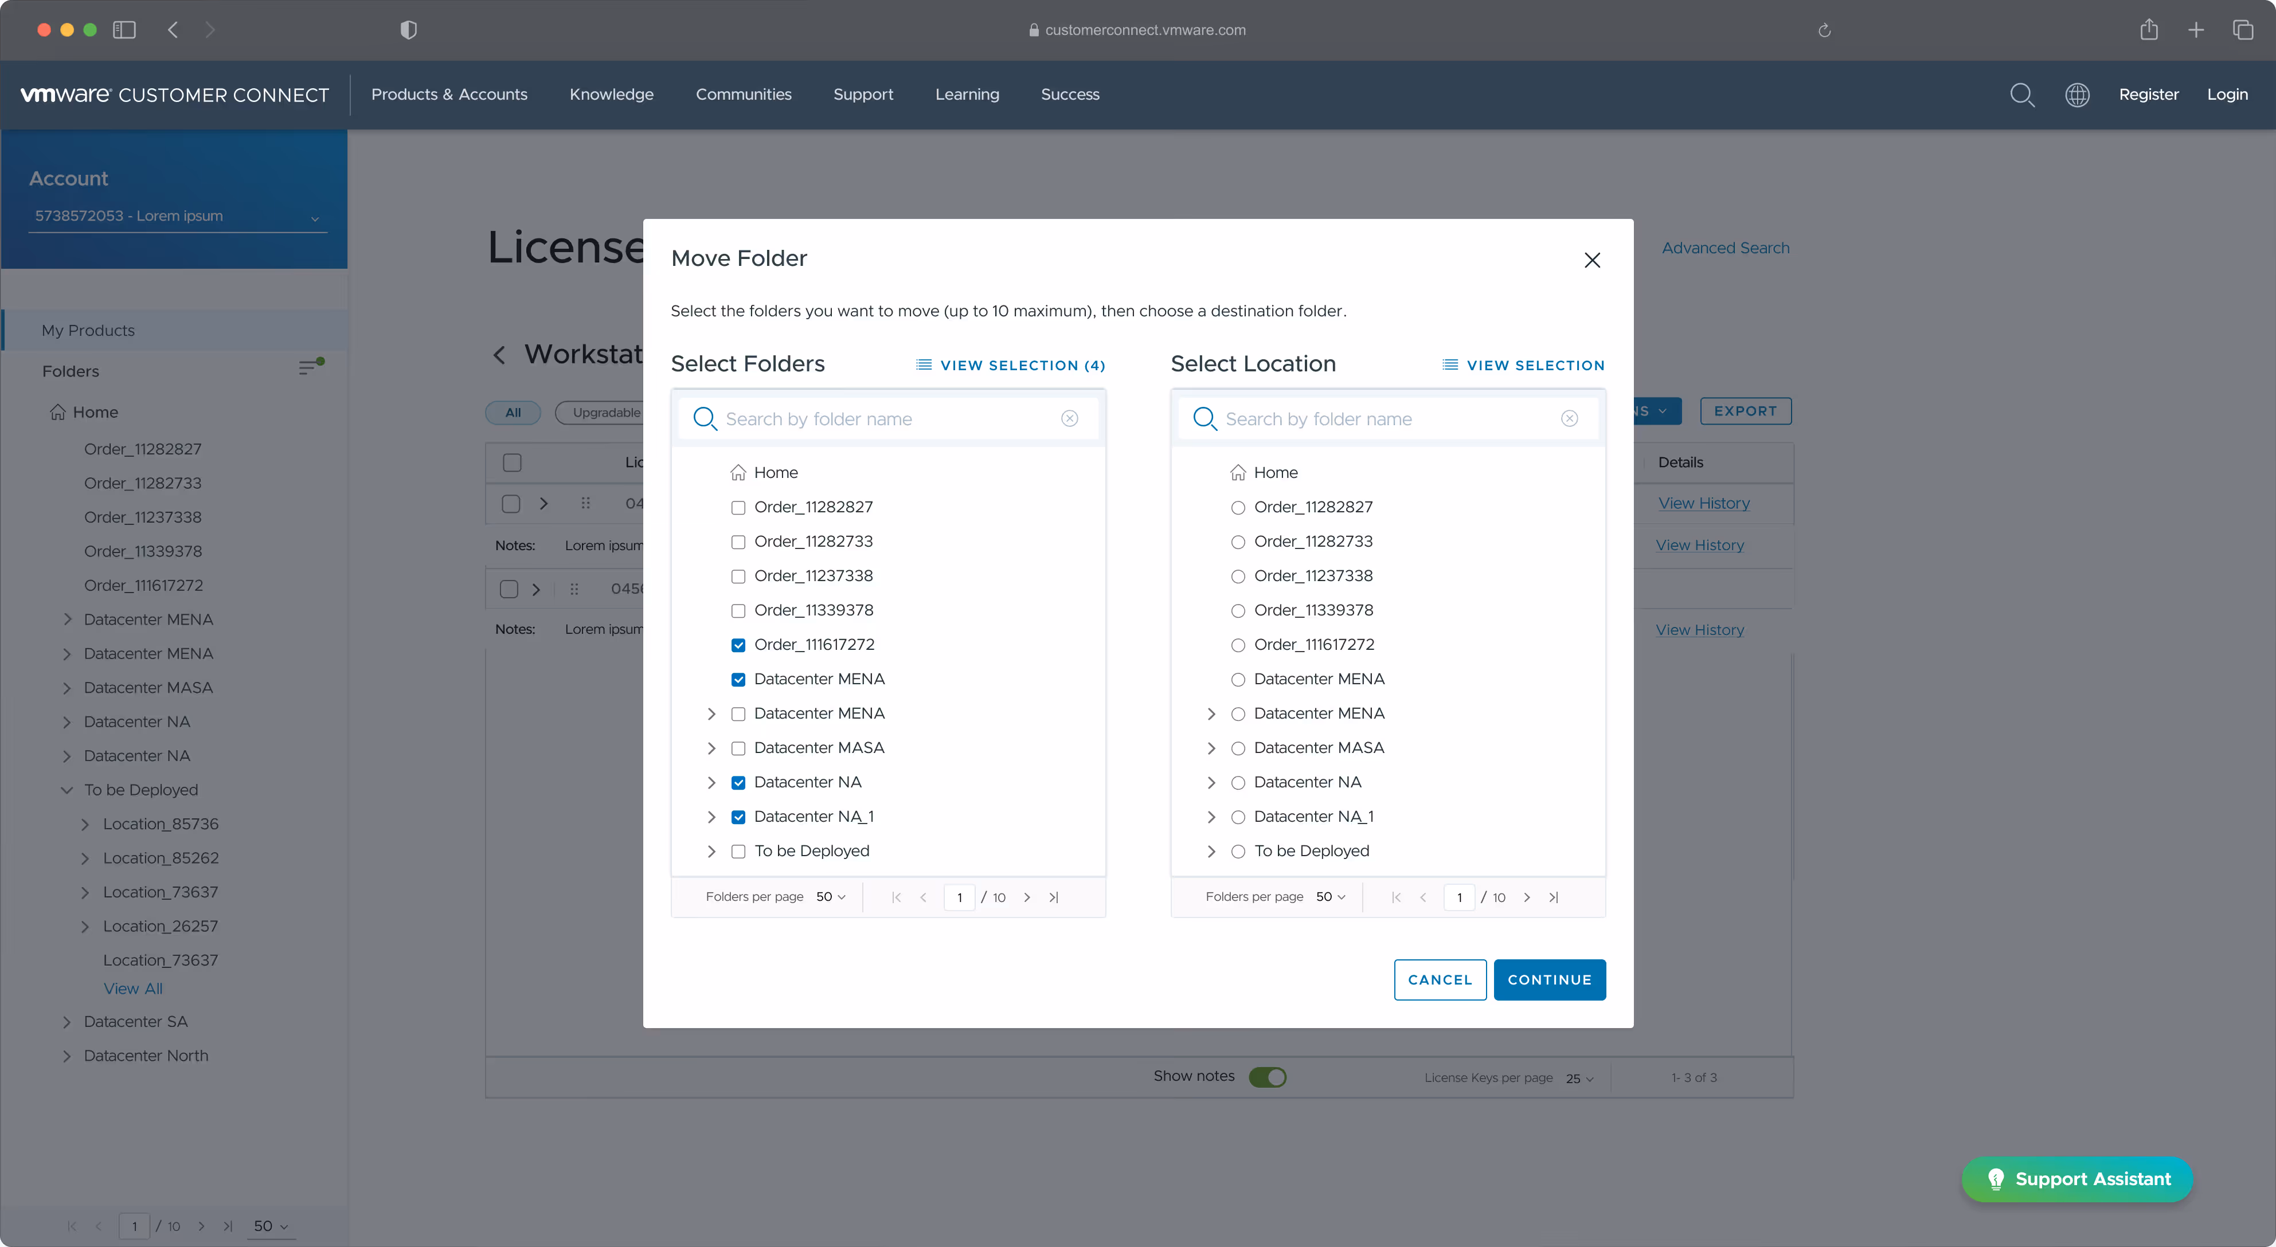The width and height of the screenshot is (2276, 1247).
Task: Open Products & Accounts menu
Action: click(449, 95)
